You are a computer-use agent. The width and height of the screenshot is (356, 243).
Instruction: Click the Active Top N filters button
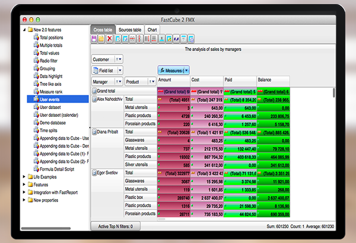(115, 225)
